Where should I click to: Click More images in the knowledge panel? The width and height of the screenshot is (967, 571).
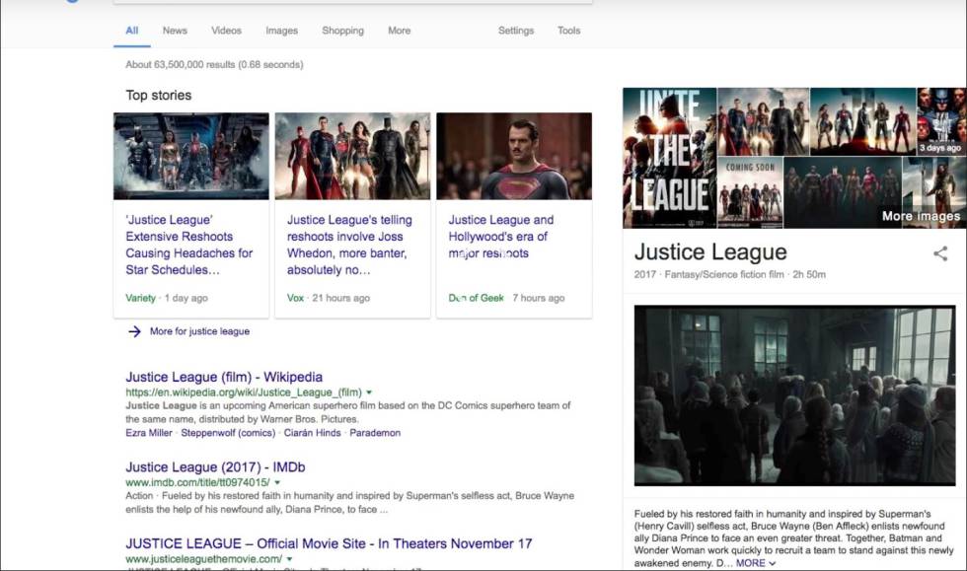(921, 216)
